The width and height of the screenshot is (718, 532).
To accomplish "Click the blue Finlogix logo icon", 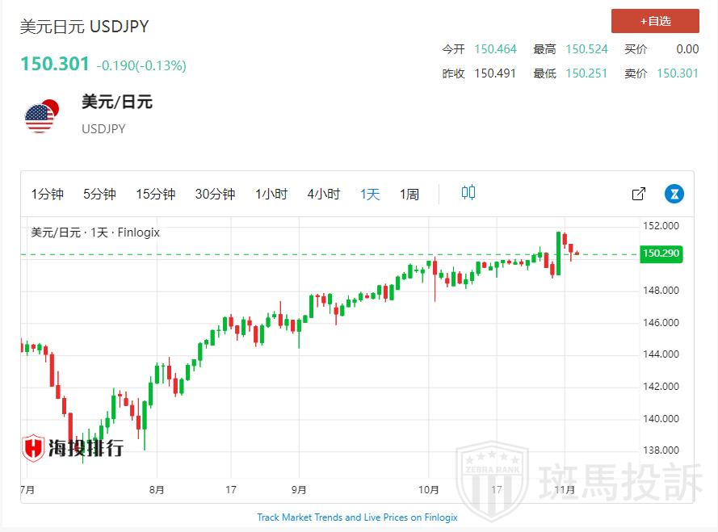I will pyautogui.click(x=674, y=194).
